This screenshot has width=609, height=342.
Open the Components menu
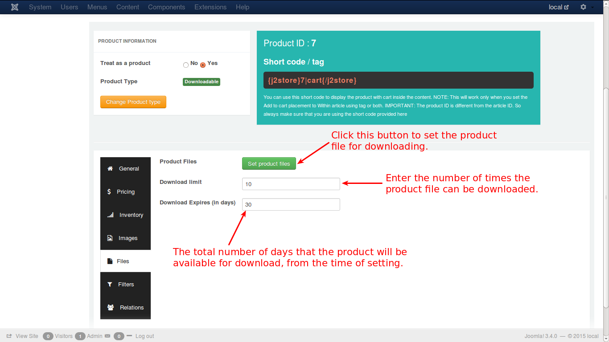click(x=166, y=7)
